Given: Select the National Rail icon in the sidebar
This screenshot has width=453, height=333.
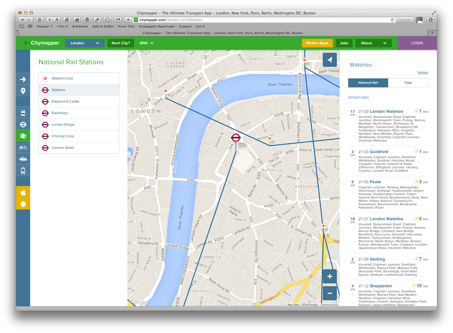Looking at the screenshot, I should [23, 136].
